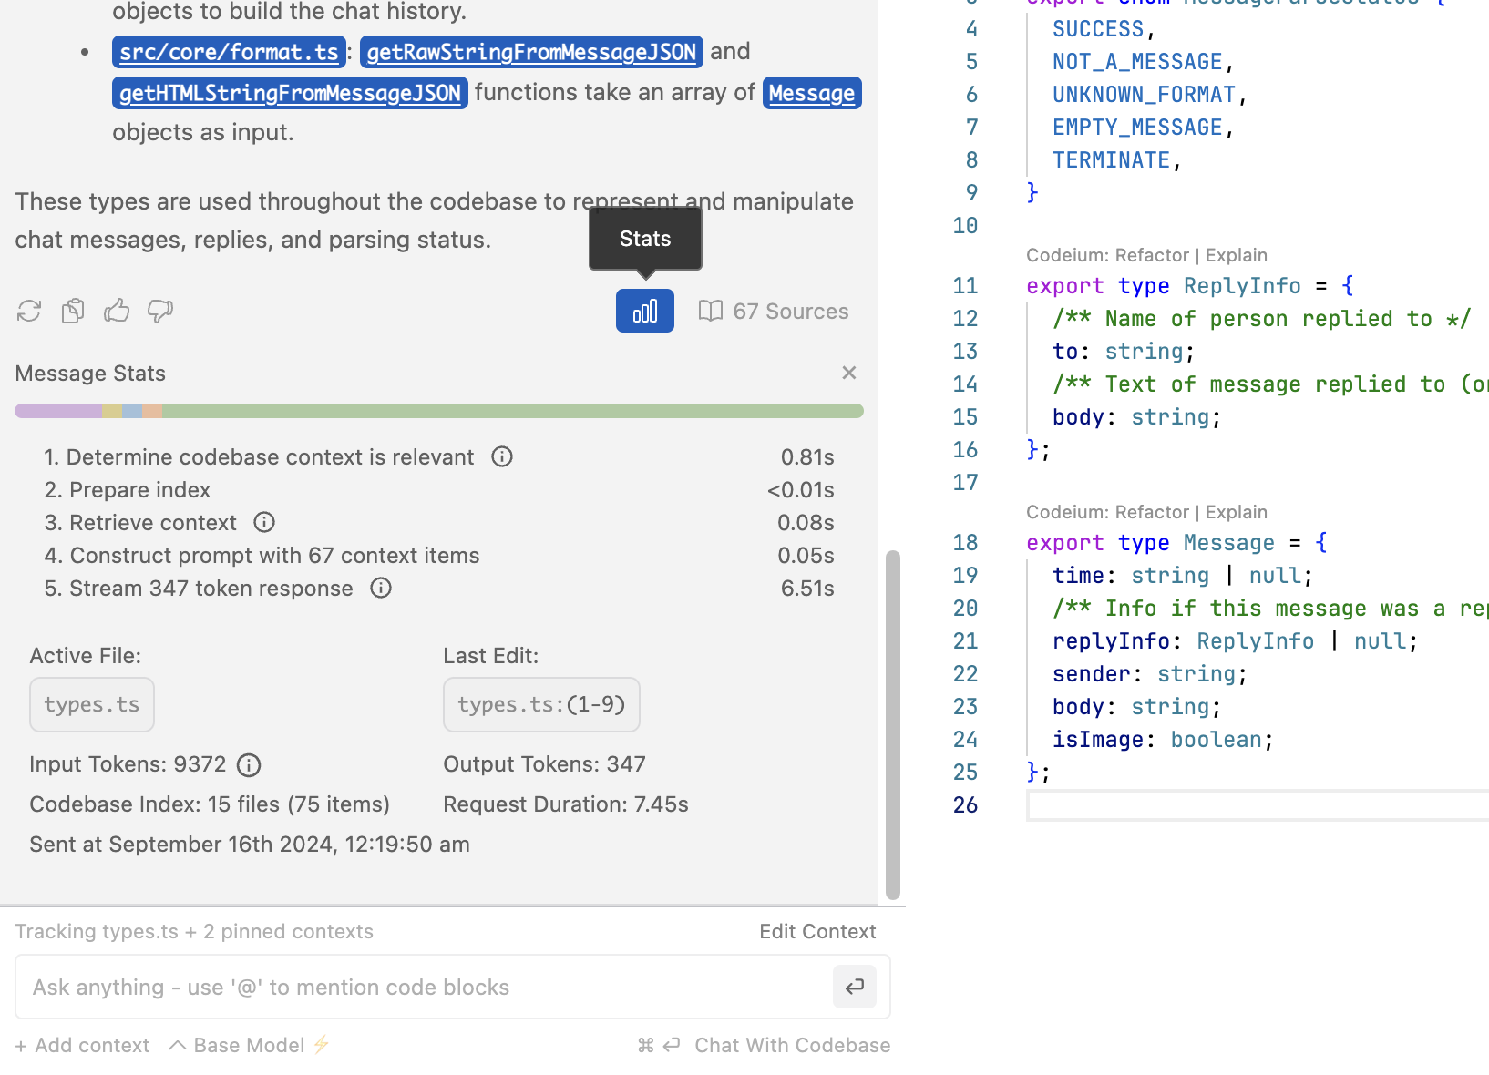Click "Tracking types.ts + 2 pinned contexts"
Screen dimensions: 1489x1075
coord(194,931)
